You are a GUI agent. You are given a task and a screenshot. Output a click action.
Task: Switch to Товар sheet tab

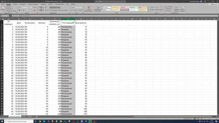24,117
